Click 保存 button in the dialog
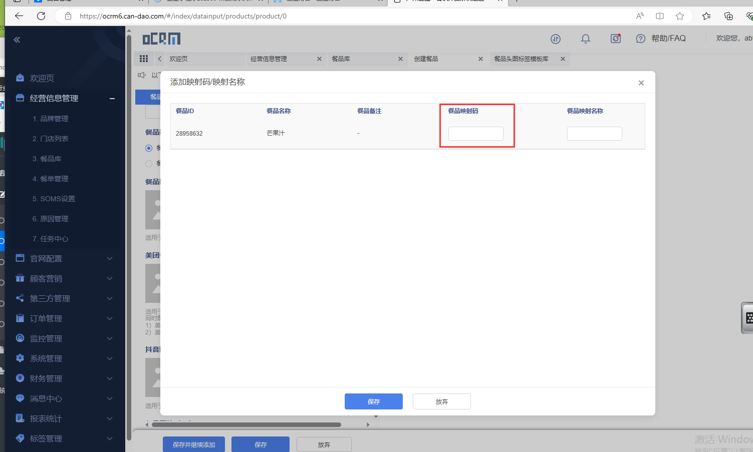753x452 pixels. tap(374, 401)
